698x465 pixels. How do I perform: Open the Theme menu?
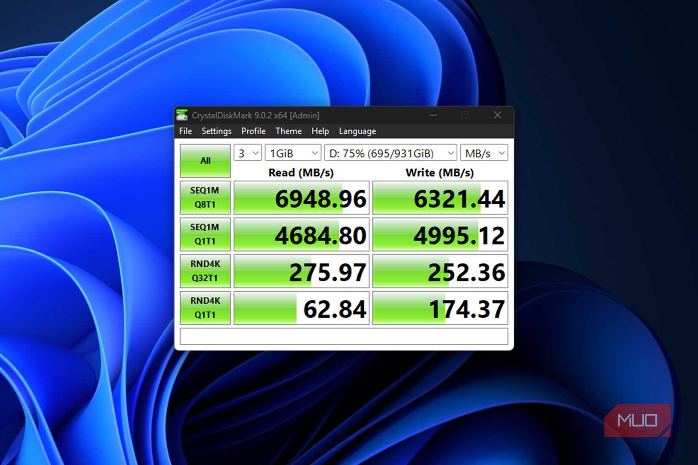(x=289, y=131)
